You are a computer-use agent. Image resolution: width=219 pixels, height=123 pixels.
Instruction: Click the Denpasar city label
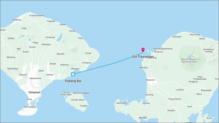pos(34,92)
